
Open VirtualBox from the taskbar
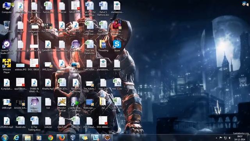(x=73, y=137)
